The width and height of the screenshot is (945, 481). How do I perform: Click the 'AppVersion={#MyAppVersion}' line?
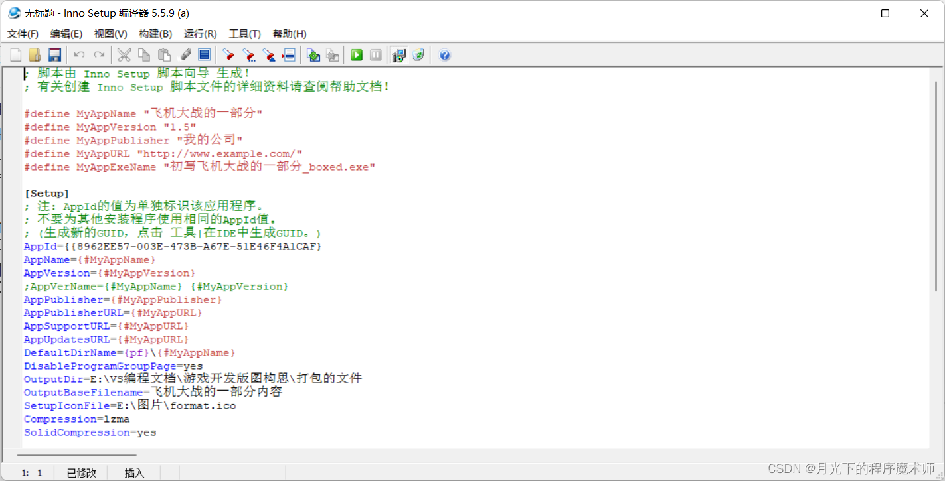click(x=110, y=273)
